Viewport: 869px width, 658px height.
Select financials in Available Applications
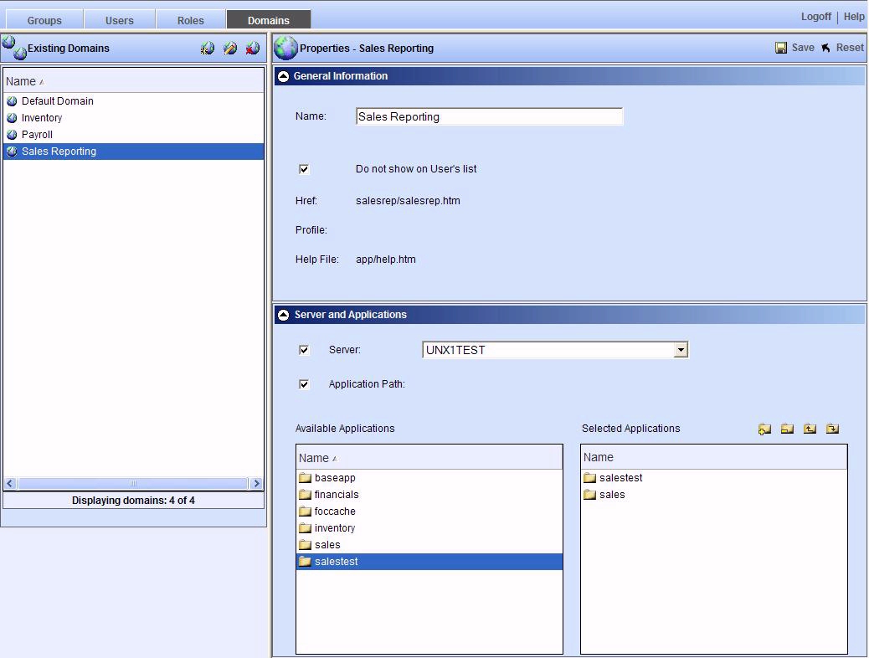[429, 495]
